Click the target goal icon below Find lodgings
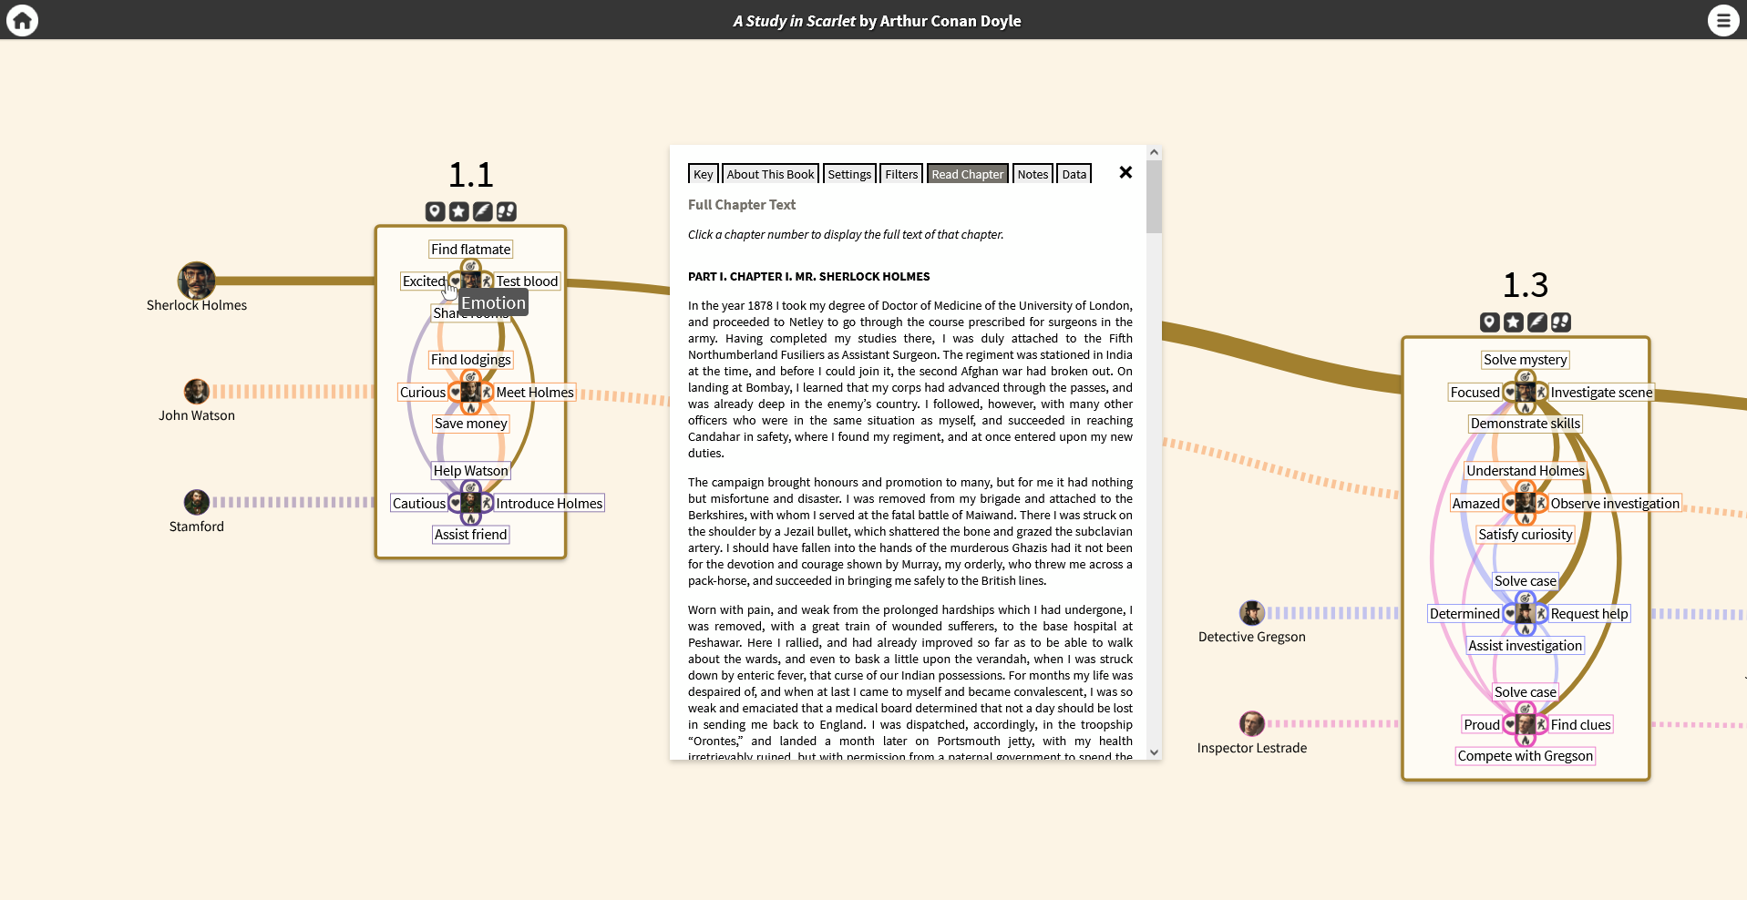 click(470, 377)
